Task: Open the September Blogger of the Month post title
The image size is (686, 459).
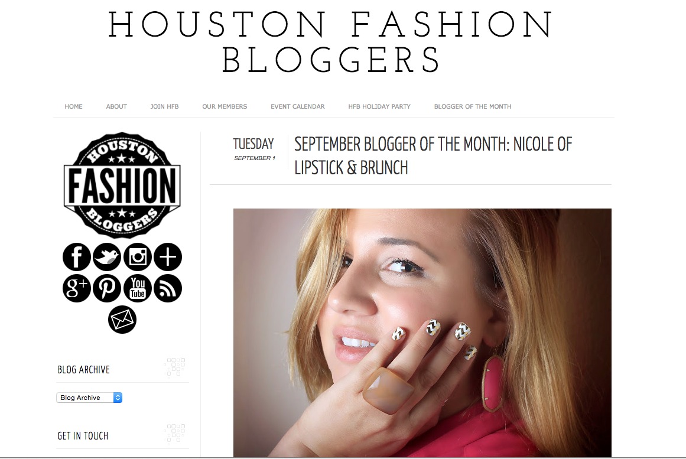Action: tap(433, 156)
